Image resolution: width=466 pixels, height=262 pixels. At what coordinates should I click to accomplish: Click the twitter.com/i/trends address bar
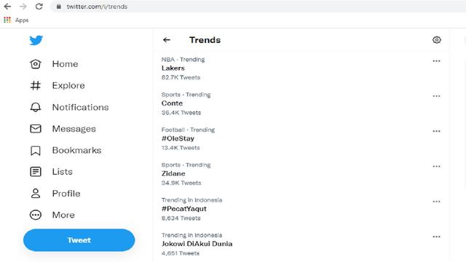tap(258, 7)
